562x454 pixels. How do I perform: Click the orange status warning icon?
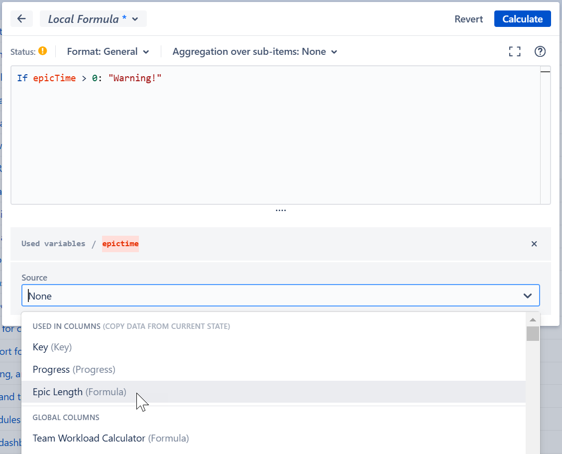pos(43,51)
